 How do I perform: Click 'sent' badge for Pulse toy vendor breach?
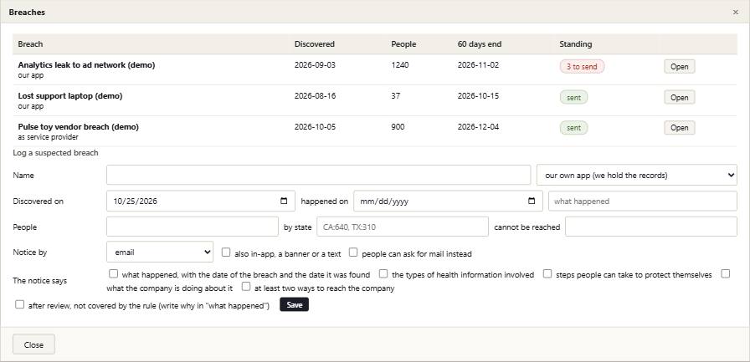pos(574,128)
